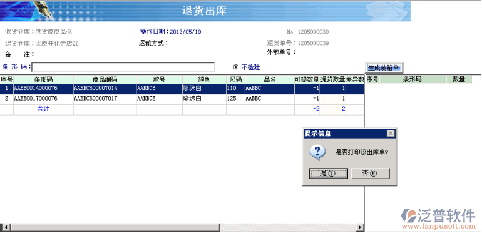Click the 款号 column header
The width and height of the screenshot is (482, 236).
click(x=159, y=80)
